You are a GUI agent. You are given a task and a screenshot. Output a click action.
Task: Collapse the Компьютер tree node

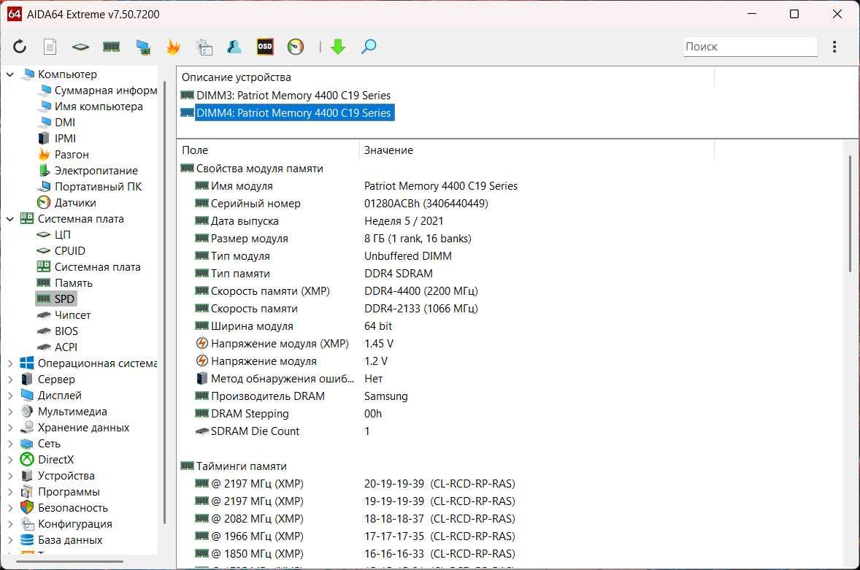point(10,74)
